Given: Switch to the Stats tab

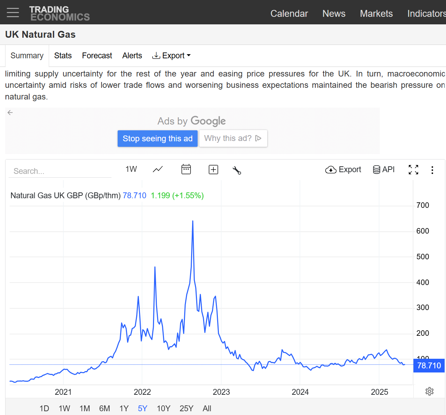Looking at the screenshot, I should pyautogui.click(x=63, y=56).
